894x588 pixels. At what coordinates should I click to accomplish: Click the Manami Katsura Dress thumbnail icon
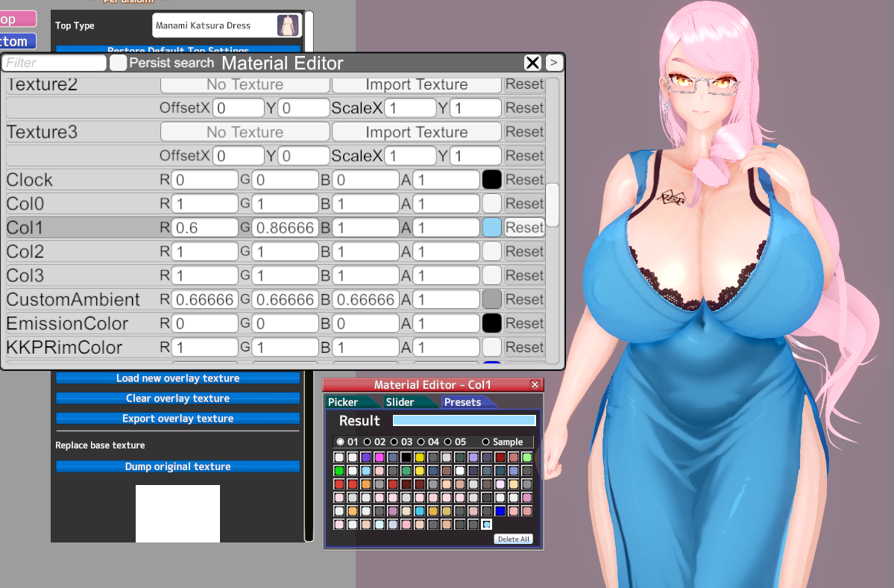click(288, 25)
